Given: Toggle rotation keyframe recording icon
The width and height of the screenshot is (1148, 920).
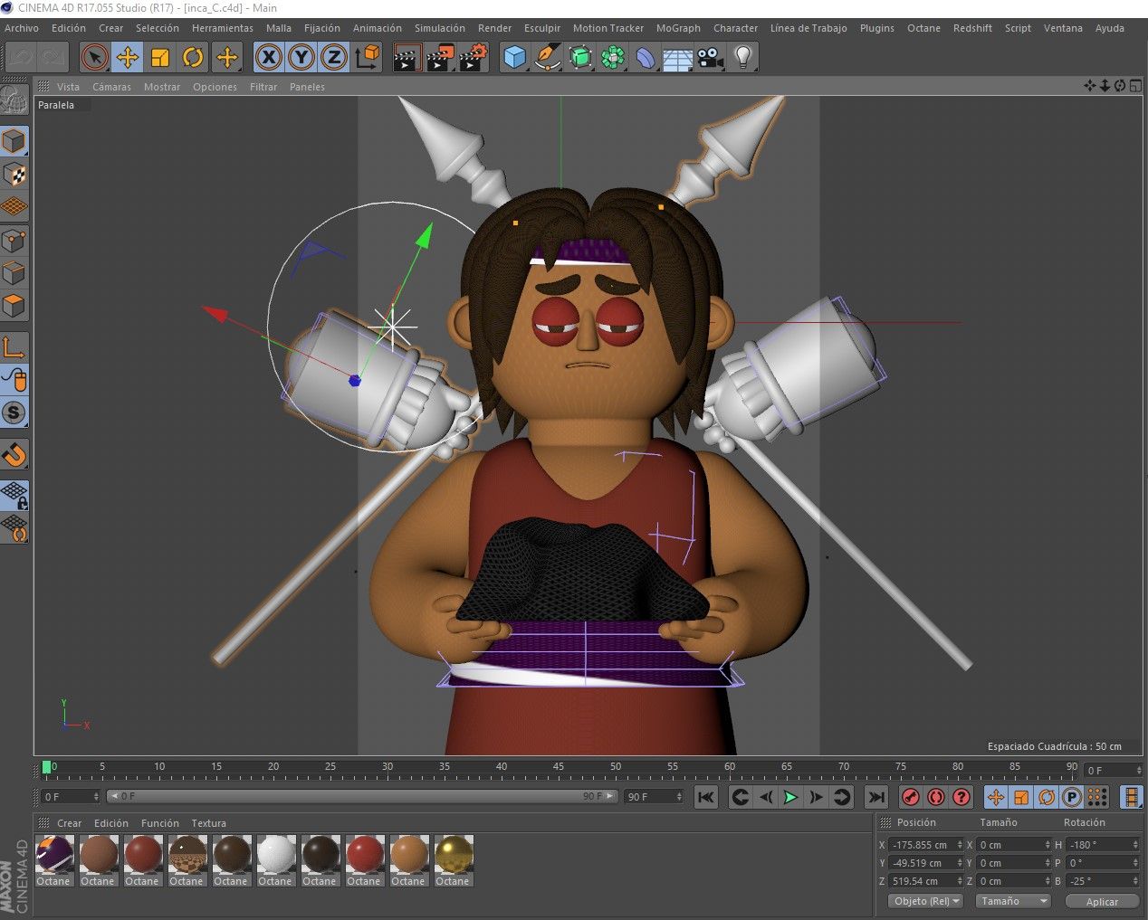Looking at the screenshot, I should click(1047, 797).
